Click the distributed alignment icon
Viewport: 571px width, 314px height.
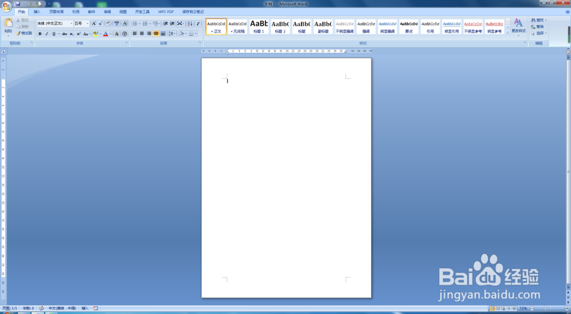click(163, 34)
